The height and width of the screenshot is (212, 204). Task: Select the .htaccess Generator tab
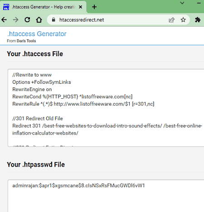pos(43,7)
